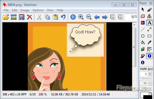The height and width of the screenshot is (99, 154).
Task: Activate the Text tool labeled A
Action: (149, 23)
